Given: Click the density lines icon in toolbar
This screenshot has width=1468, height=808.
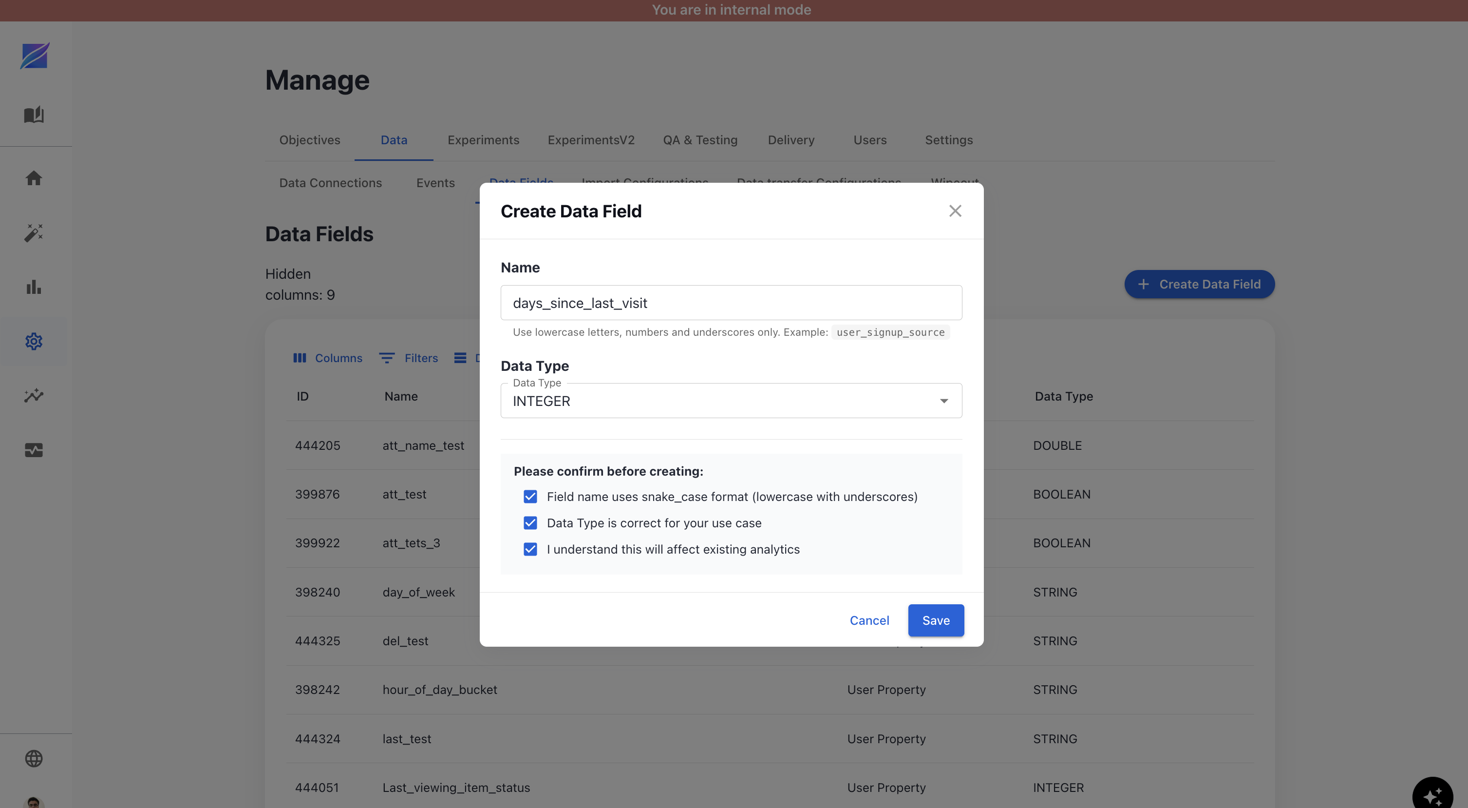Looking at the screenshot, I should (x=460, y=358).
